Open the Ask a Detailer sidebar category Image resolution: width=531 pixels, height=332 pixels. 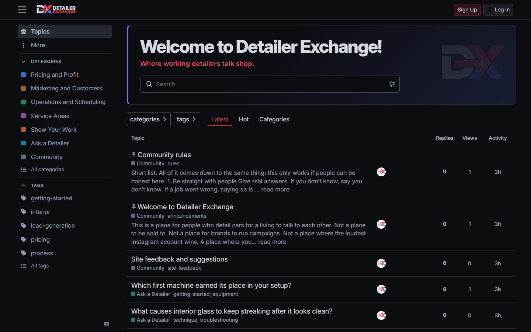pyautogui.click(x=65, y=143)
